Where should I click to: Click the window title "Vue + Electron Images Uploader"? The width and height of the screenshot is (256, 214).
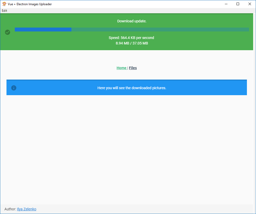[30, 4]
